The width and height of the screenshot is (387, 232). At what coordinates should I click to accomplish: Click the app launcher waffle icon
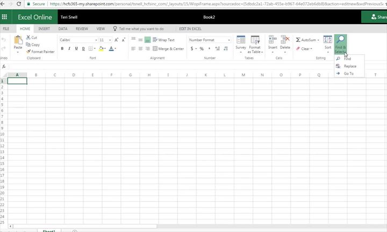tap(5, 17)
